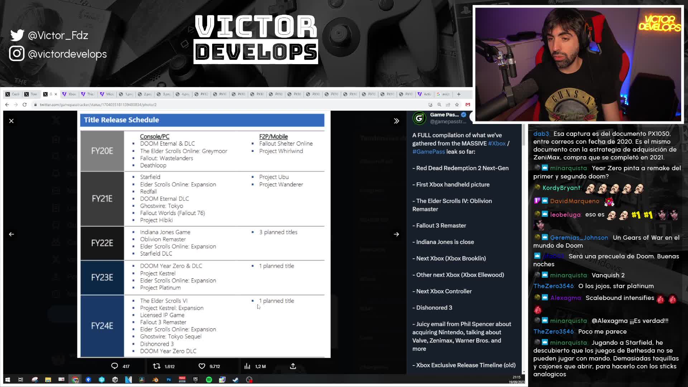Close the photo viewer with the X icon
Screen dimensions: 688x387
pos(11,121)
